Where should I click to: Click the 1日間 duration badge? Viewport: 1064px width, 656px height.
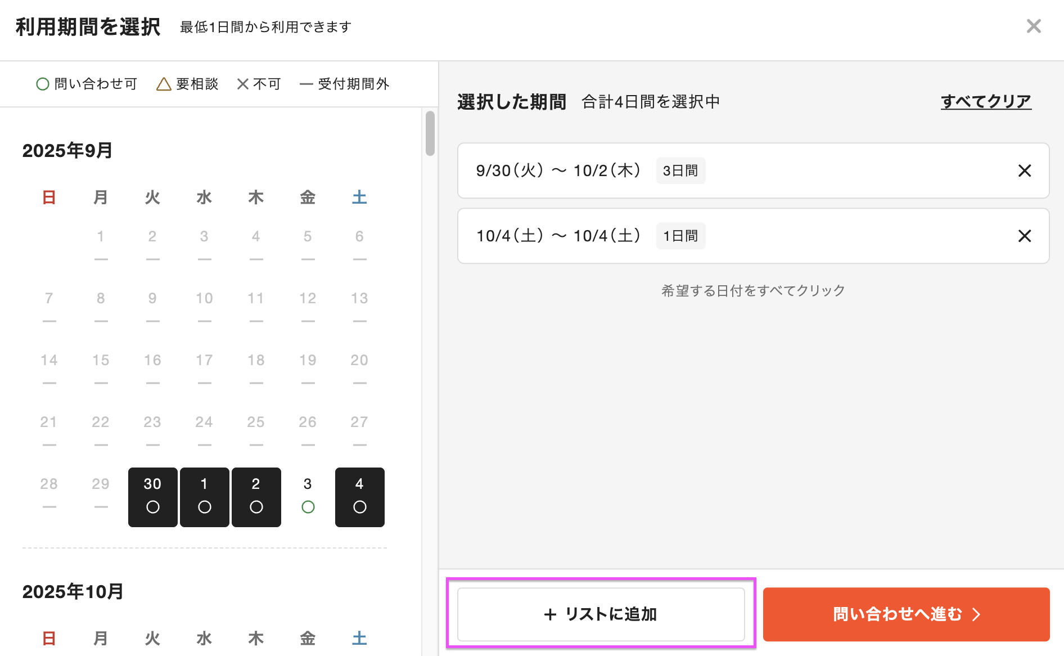[x=680, y=236]
